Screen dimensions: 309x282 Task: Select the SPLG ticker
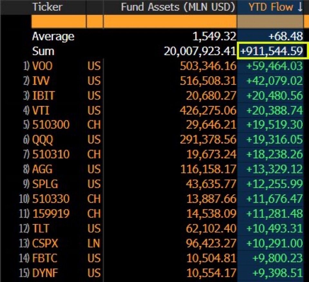coord(45,184)
